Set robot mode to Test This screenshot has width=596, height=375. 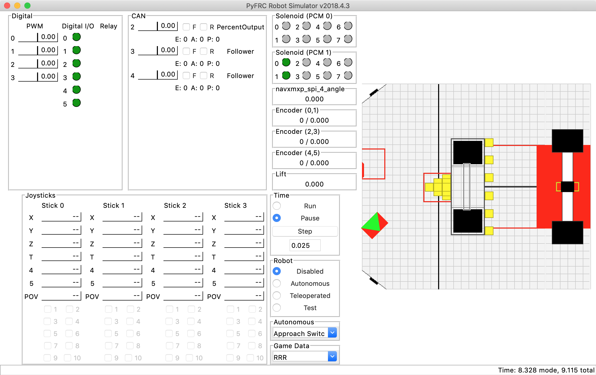(x=277, y=308)
